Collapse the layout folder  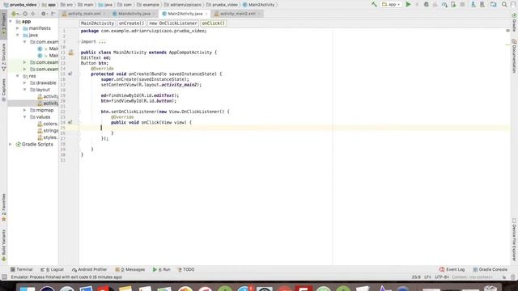coord(25,90)
